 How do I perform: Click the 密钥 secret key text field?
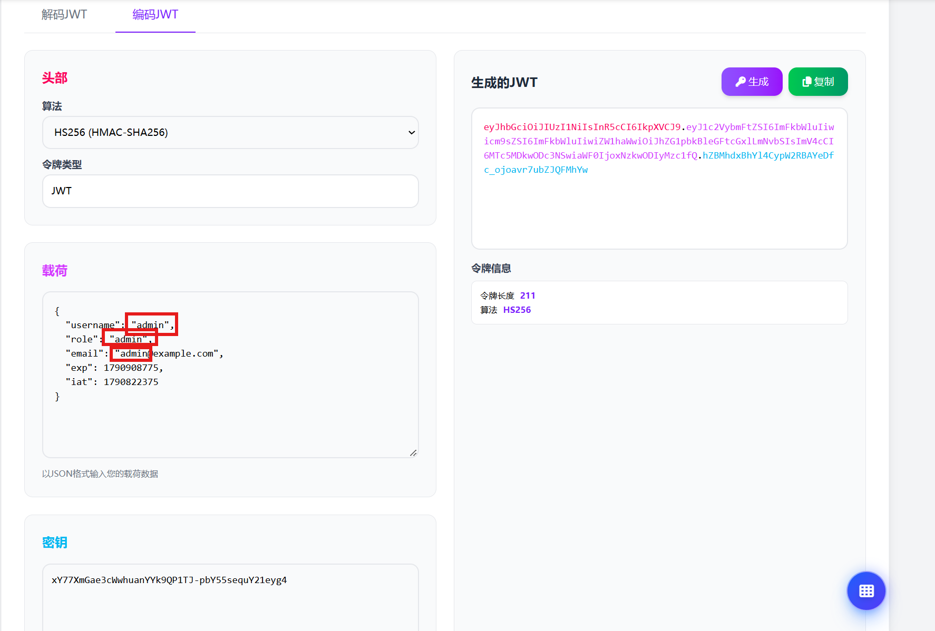coord(230,597)
